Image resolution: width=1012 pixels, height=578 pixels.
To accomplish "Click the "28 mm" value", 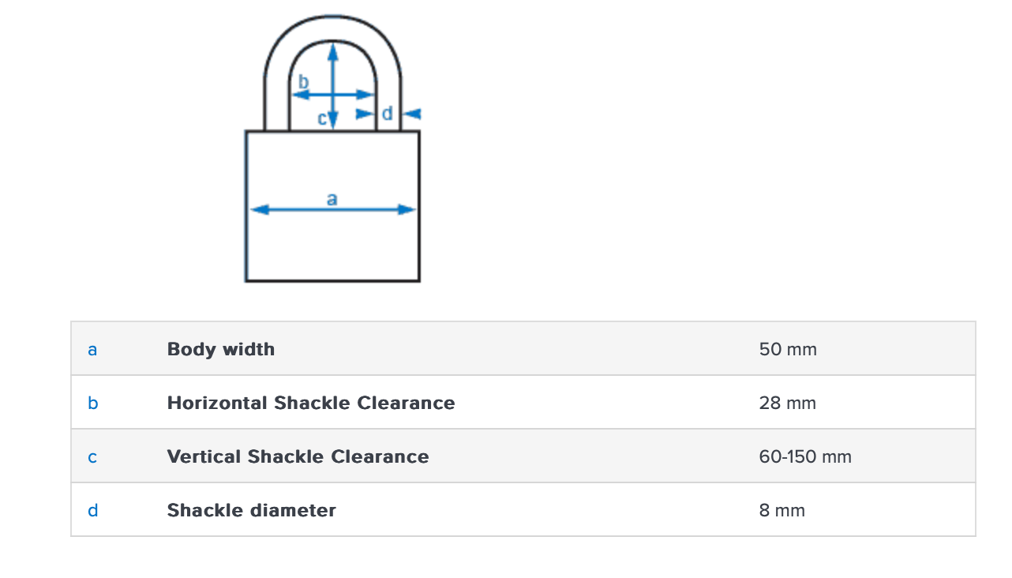I will pyautogui.click(x=788, y=403).
